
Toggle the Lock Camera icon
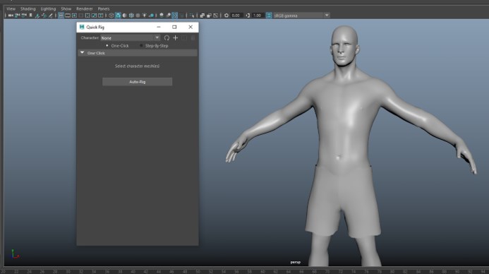click(17, 16)
